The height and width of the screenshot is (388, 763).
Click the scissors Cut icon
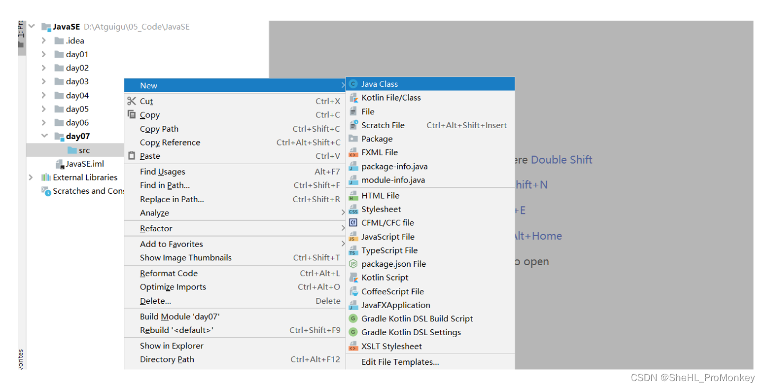pos(132,101)
